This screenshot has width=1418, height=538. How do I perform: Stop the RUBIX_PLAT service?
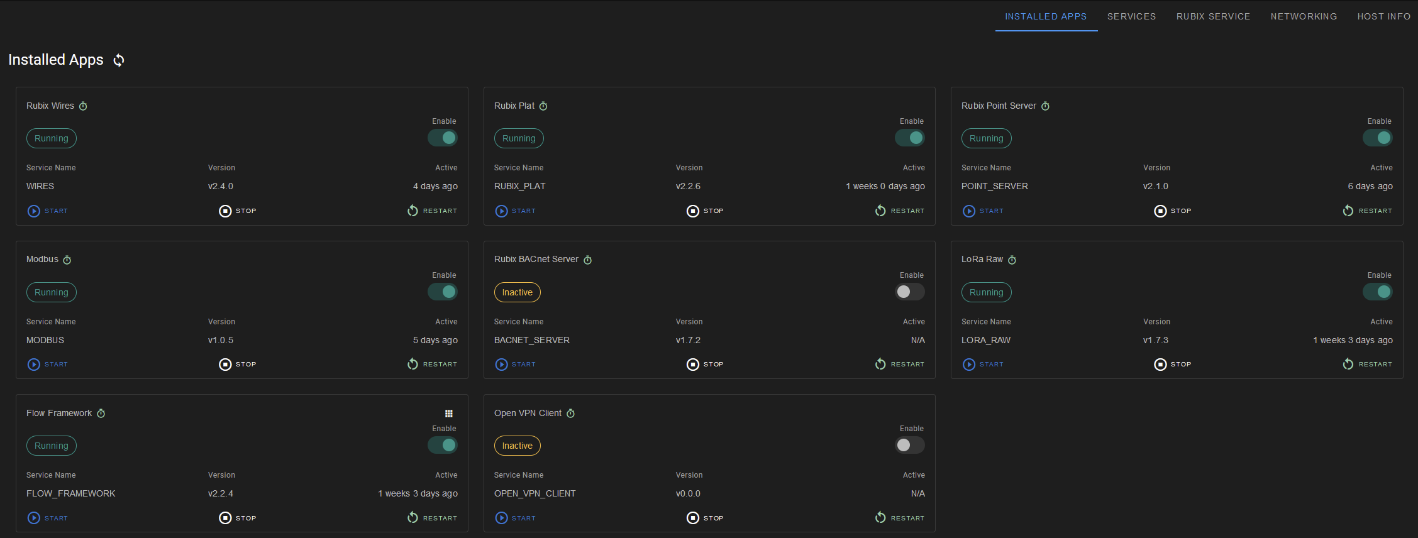coord(706,211)
